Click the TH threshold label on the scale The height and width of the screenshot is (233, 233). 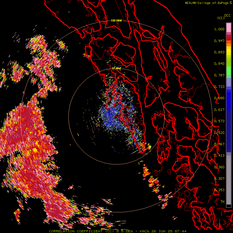point(222,202)
